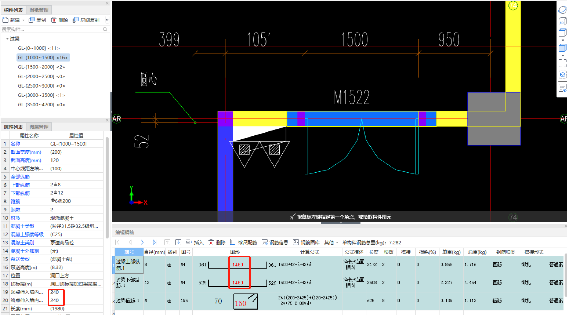Click the search magnifier icon
The height and width of the screenshot is (315, 567).
(105, 29)
